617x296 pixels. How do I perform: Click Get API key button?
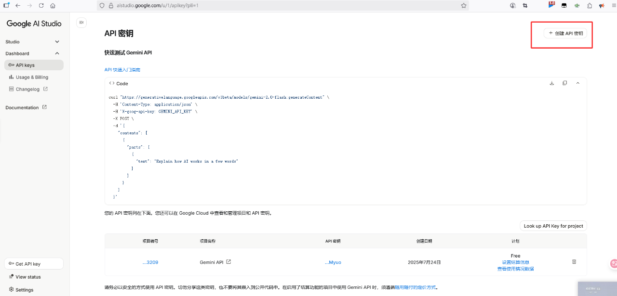click(34, 264)
